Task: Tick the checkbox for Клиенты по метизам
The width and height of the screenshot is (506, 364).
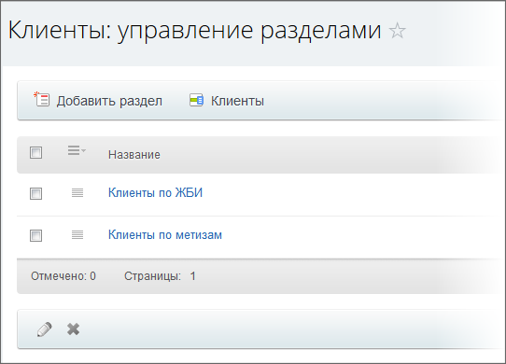Action: (x=35, y=235)
